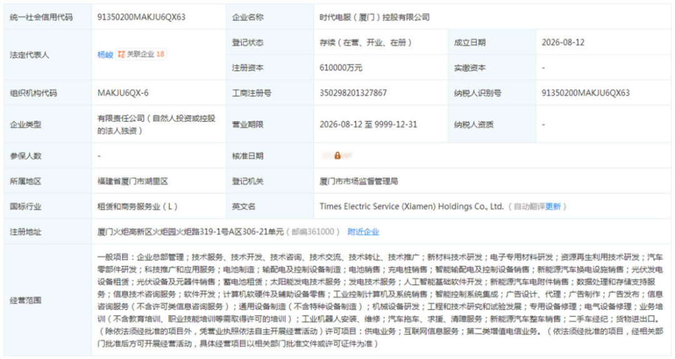Click the 所属地区 label cell
The height and width of the screenshot is (359, 675).
47,181
